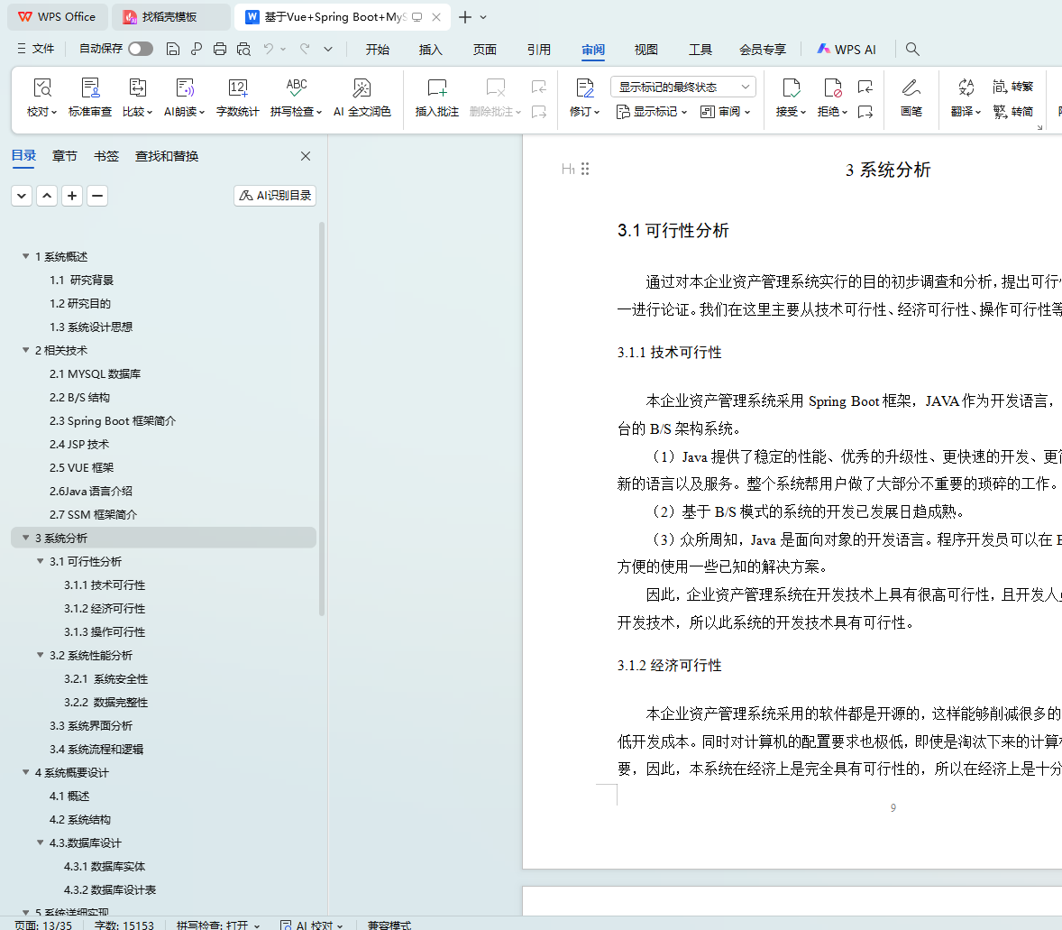Click the AI朗读 read aloud icon
Viewport: 1062px width, 930px height.
point(185,88)
